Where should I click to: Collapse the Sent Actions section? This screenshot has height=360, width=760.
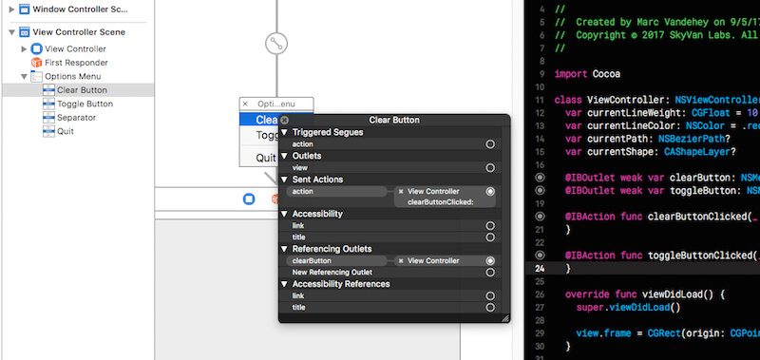tap(284, 180)
